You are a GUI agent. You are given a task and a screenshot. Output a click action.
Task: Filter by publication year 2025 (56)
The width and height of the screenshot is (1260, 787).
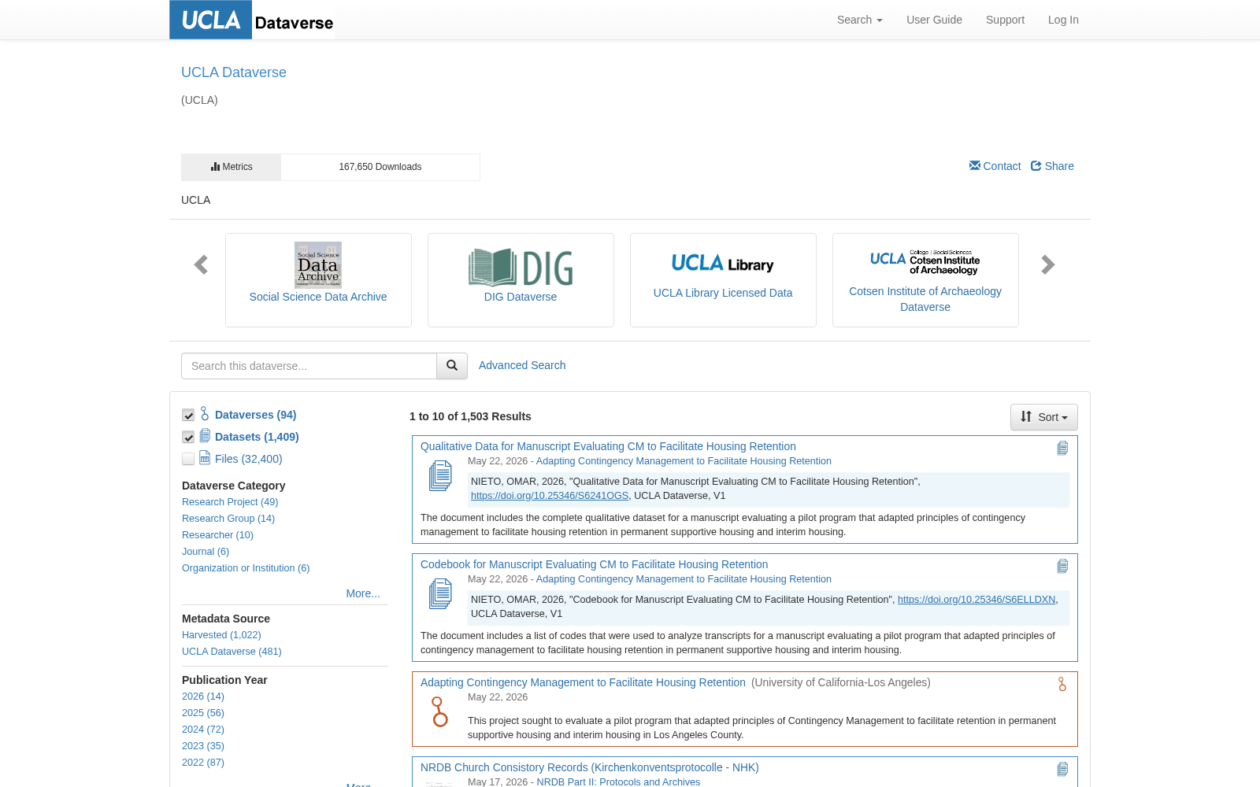[x=203, y=713]
